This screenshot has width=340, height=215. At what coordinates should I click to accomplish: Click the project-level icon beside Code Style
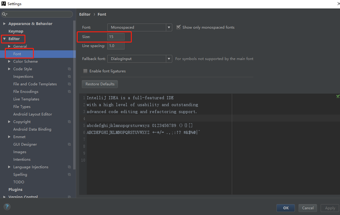70,69
